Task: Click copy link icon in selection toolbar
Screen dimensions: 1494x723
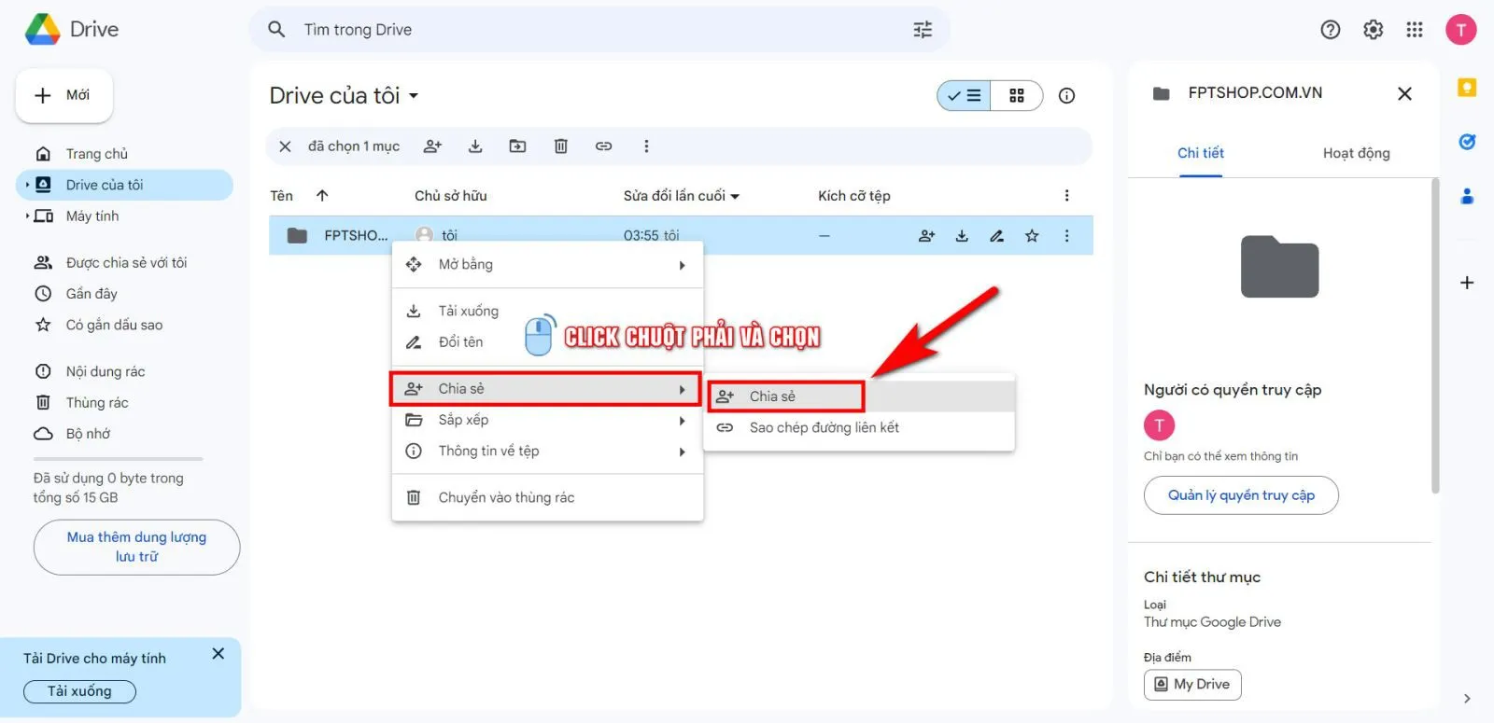Action: pyautogui.click(x=603, y=146)
